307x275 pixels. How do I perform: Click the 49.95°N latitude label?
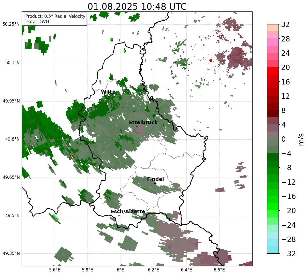coord(11,101)
